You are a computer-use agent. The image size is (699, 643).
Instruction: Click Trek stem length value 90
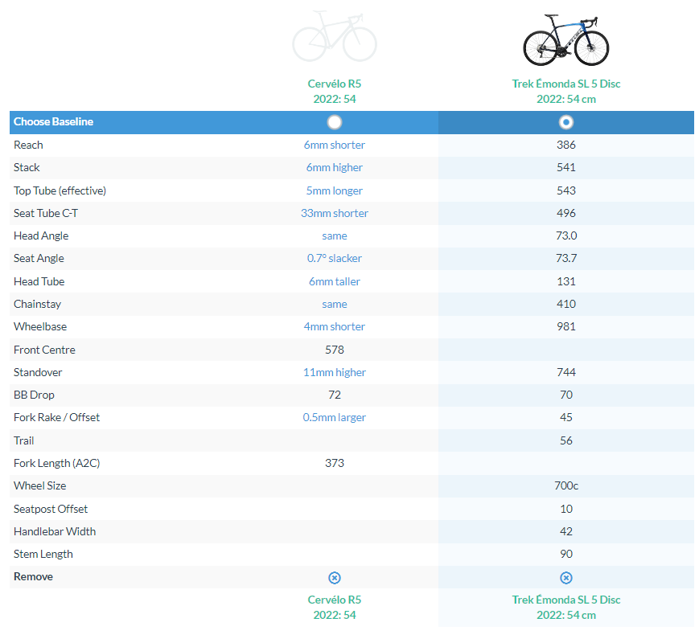pyautogui.click(x=565, y=555)
